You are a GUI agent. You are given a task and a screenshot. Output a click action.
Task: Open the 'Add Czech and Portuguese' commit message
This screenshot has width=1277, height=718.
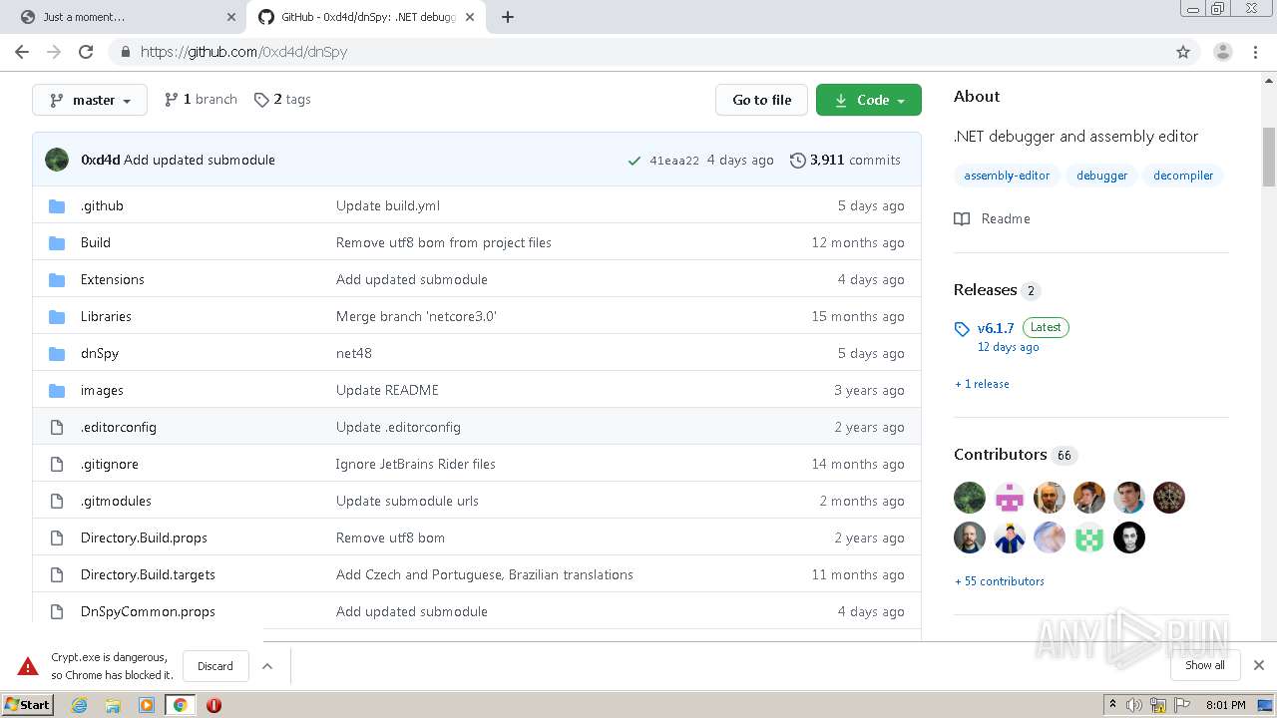click(x=485, y=574)
